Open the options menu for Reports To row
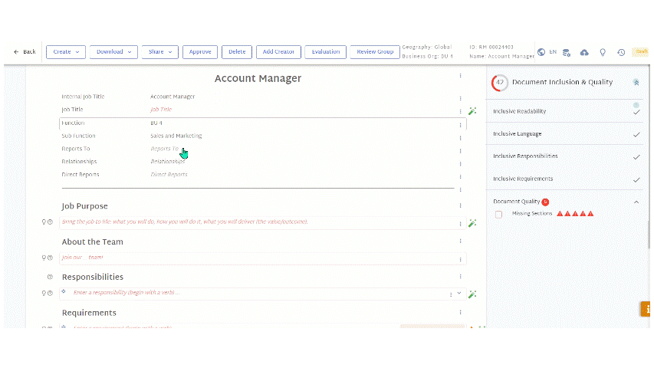 click(x=461, y=151)
